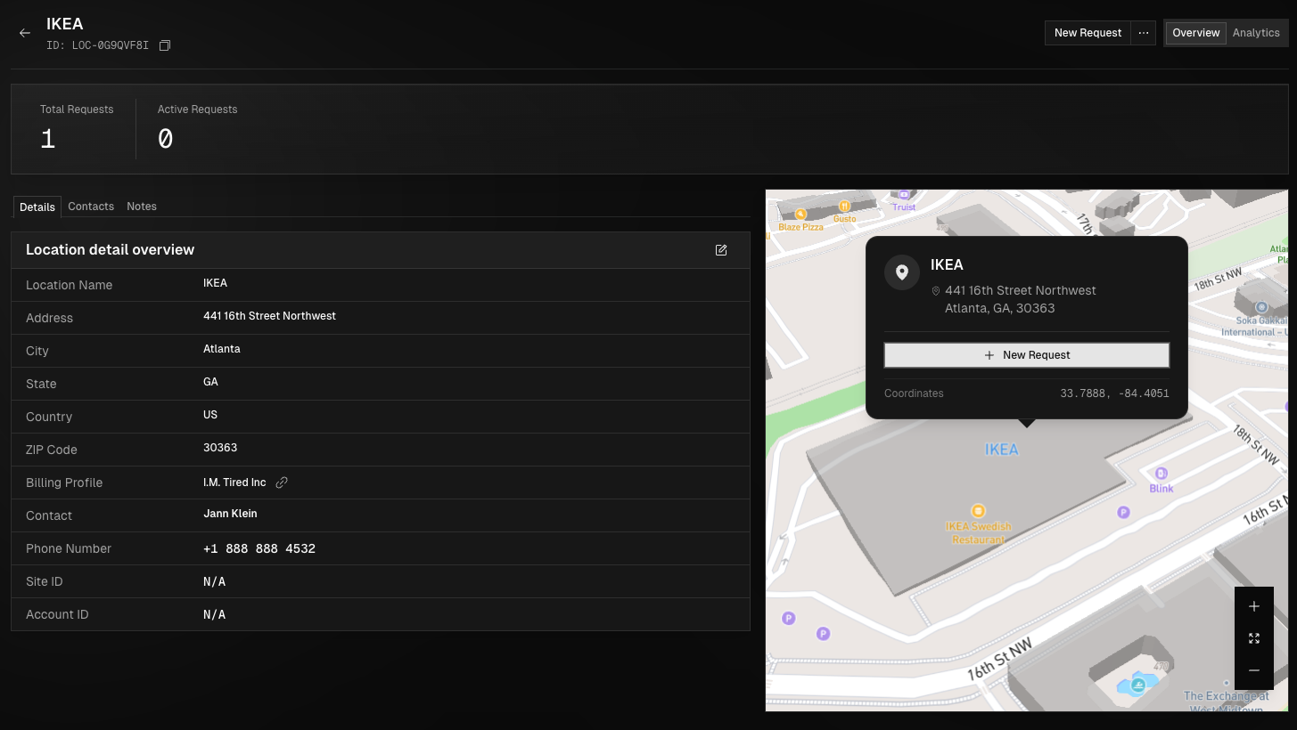Zoom out on the map
This screenshot has width=1297, height=730.
click(x=1254, y=670)
